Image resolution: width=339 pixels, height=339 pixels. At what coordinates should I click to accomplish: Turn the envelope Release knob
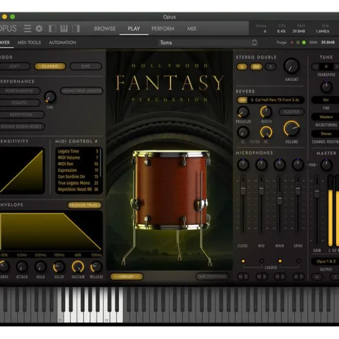point(97,267)
